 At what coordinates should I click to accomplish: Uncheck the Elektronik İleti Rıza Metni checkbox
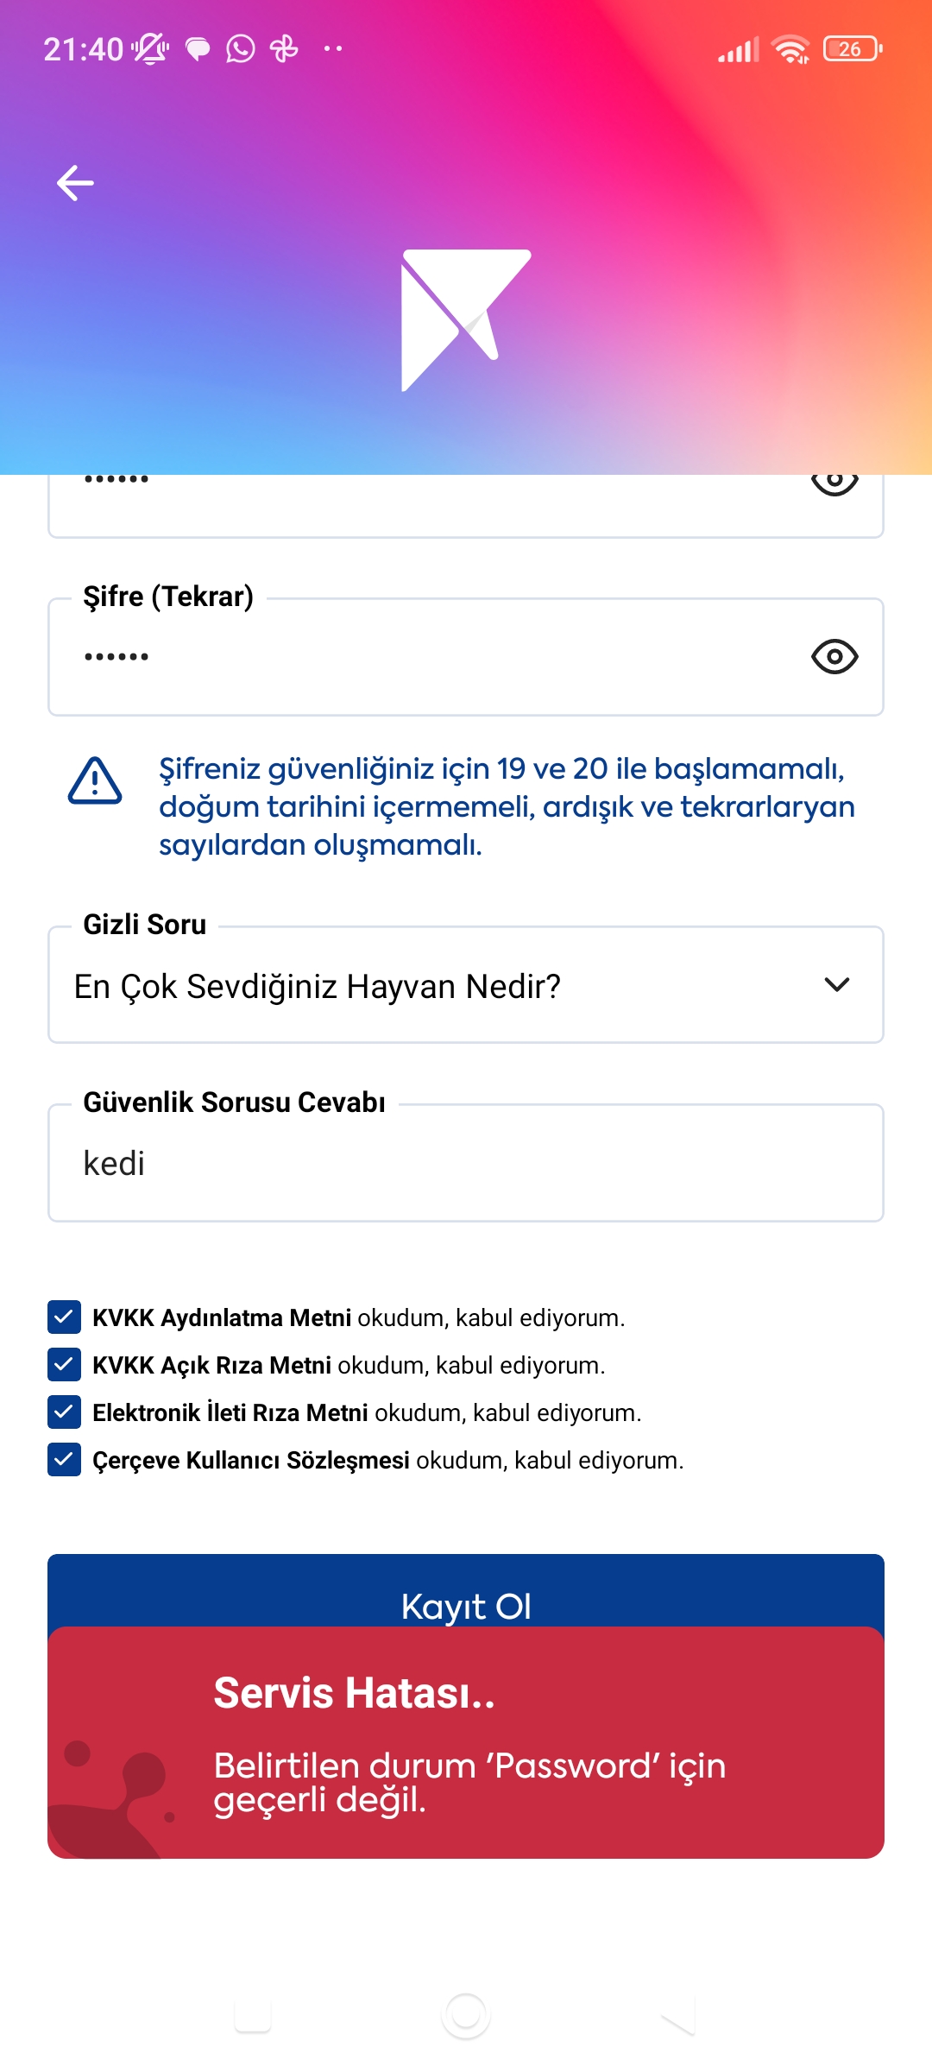pyautogui.click(x=64, y=1412)
